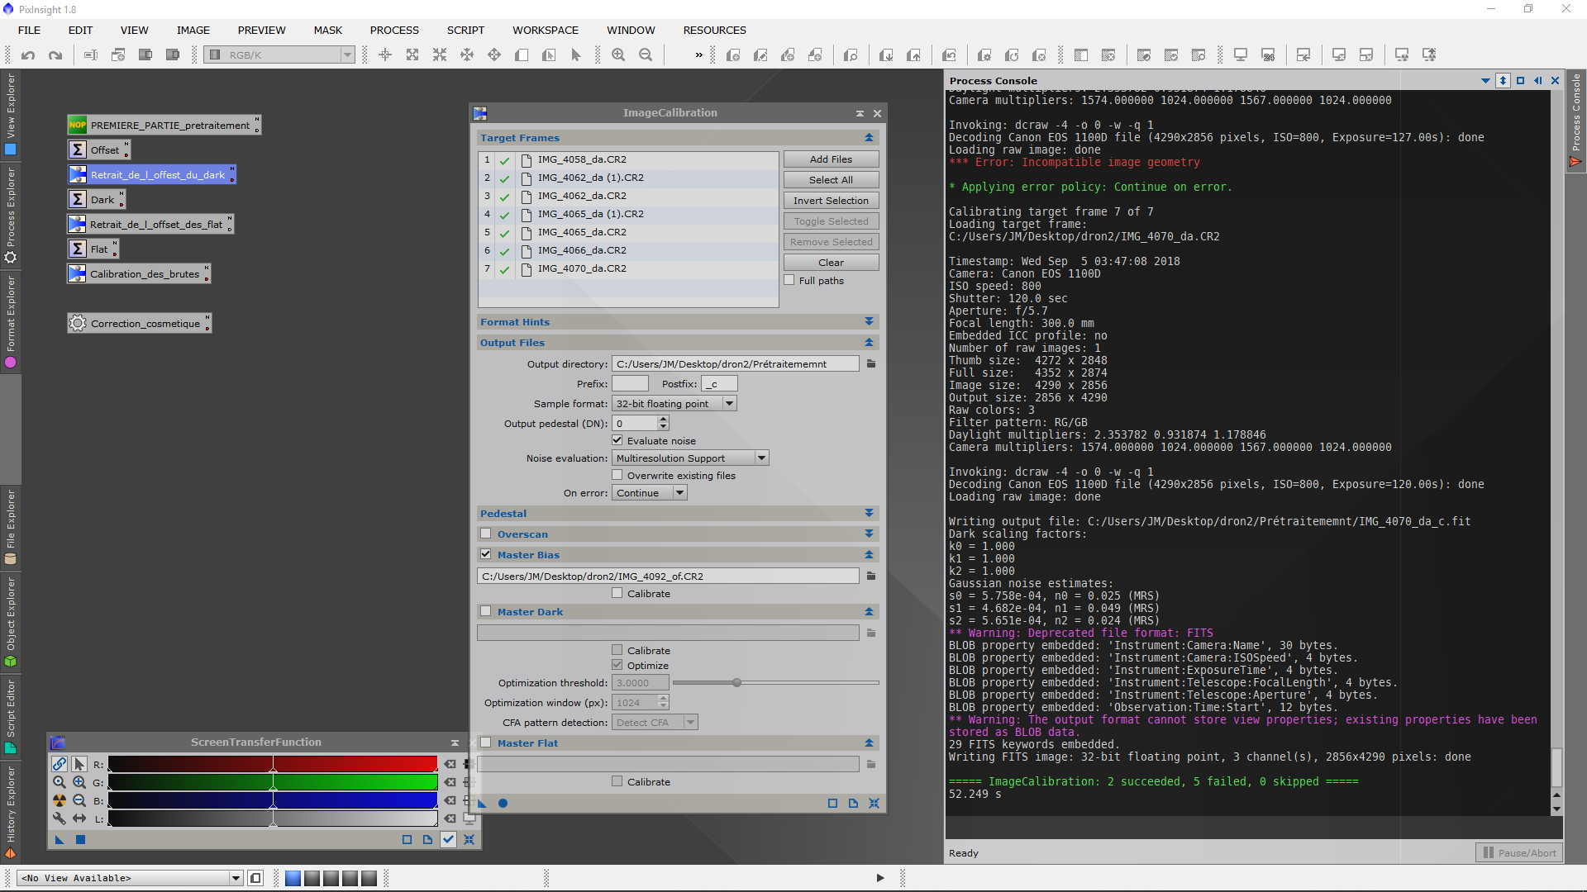Viewport: 1587px width, 892px height.
Task: Enable the Overscan section checkbox
Action: [x=486, y=534]
